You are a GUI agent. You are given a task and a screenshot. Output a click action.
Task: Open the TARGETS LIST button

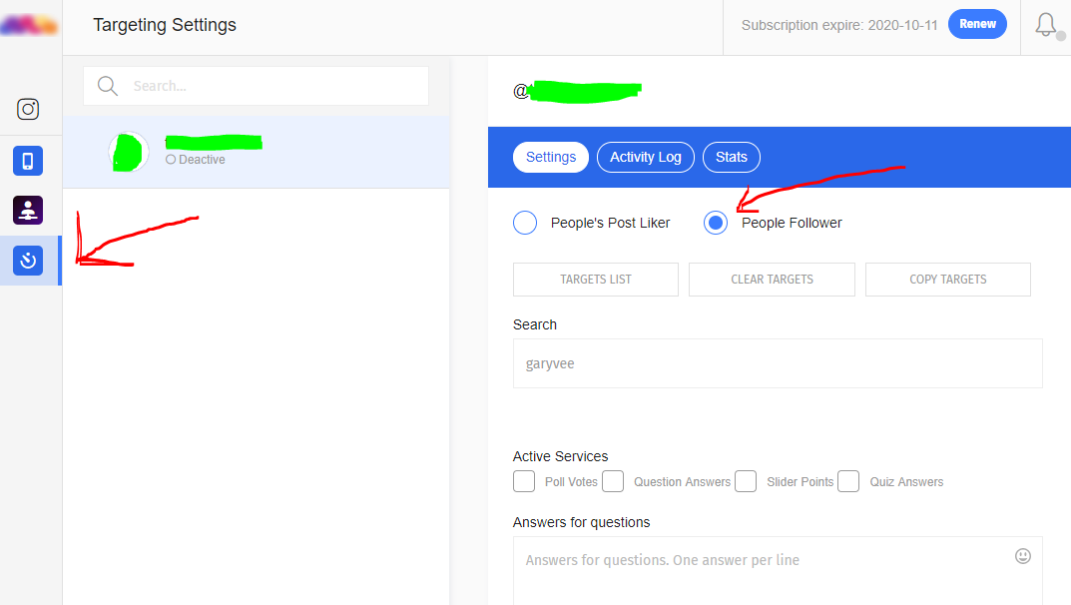pyautogui.click(x=596, y=280)
